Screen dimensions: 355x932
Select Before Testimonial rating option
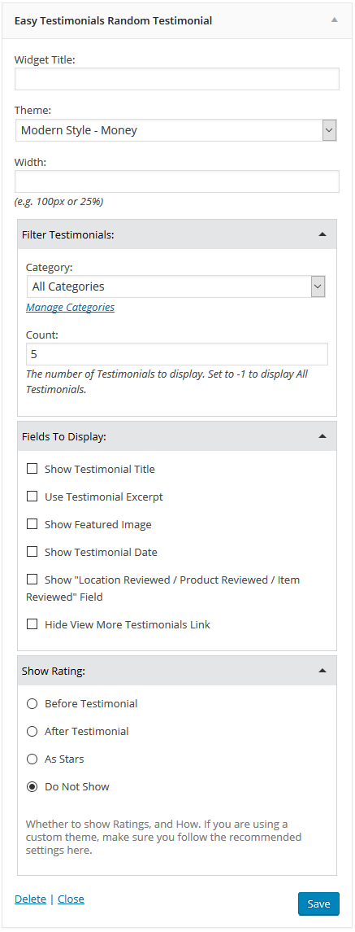click(32, 704)
